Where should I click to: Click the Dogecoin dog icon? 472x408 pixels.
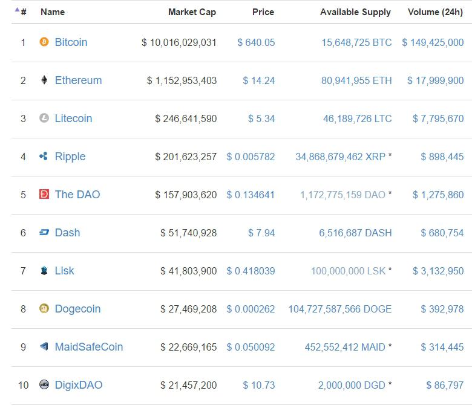[44, 308]
